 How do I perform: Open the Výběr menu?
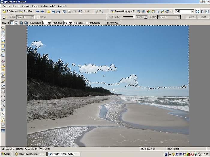point(53,6)
